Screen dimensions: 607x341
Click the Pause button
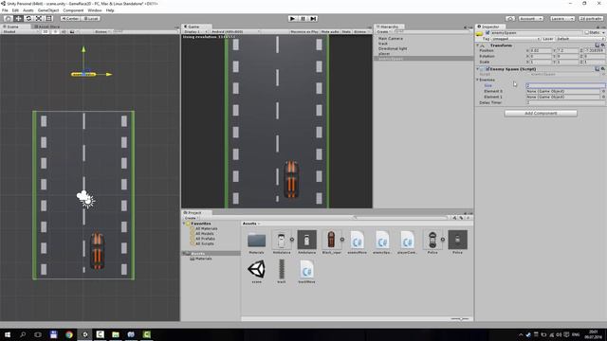click(x=303, y=19)
